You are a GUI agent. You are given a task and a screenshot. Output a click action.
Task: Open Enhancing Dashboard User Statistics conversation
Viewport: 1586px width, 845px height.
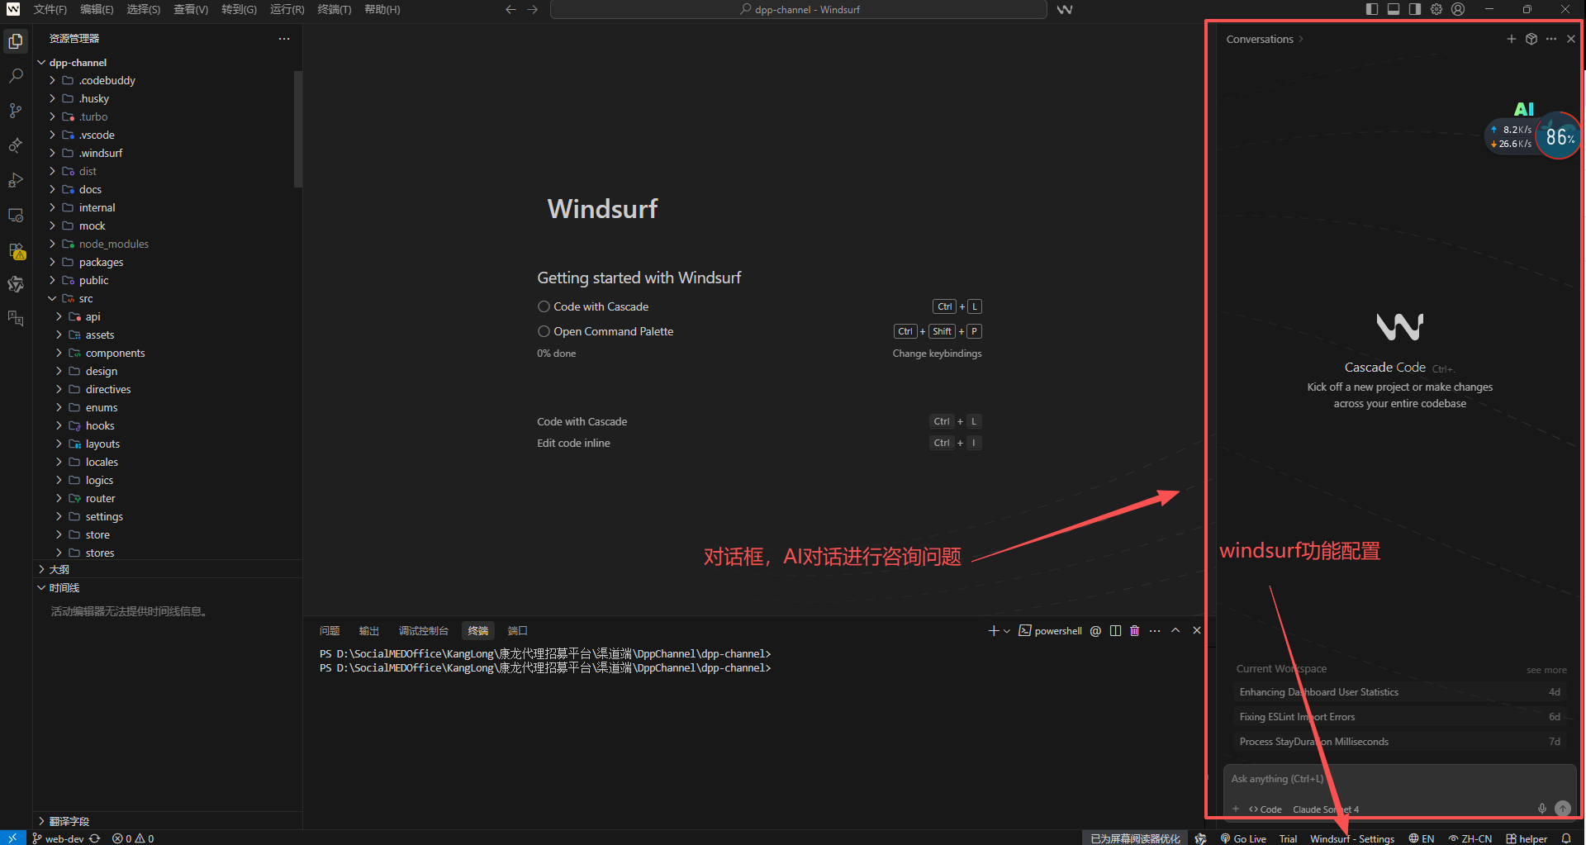pyautogui.click(x=1399, y=692)
